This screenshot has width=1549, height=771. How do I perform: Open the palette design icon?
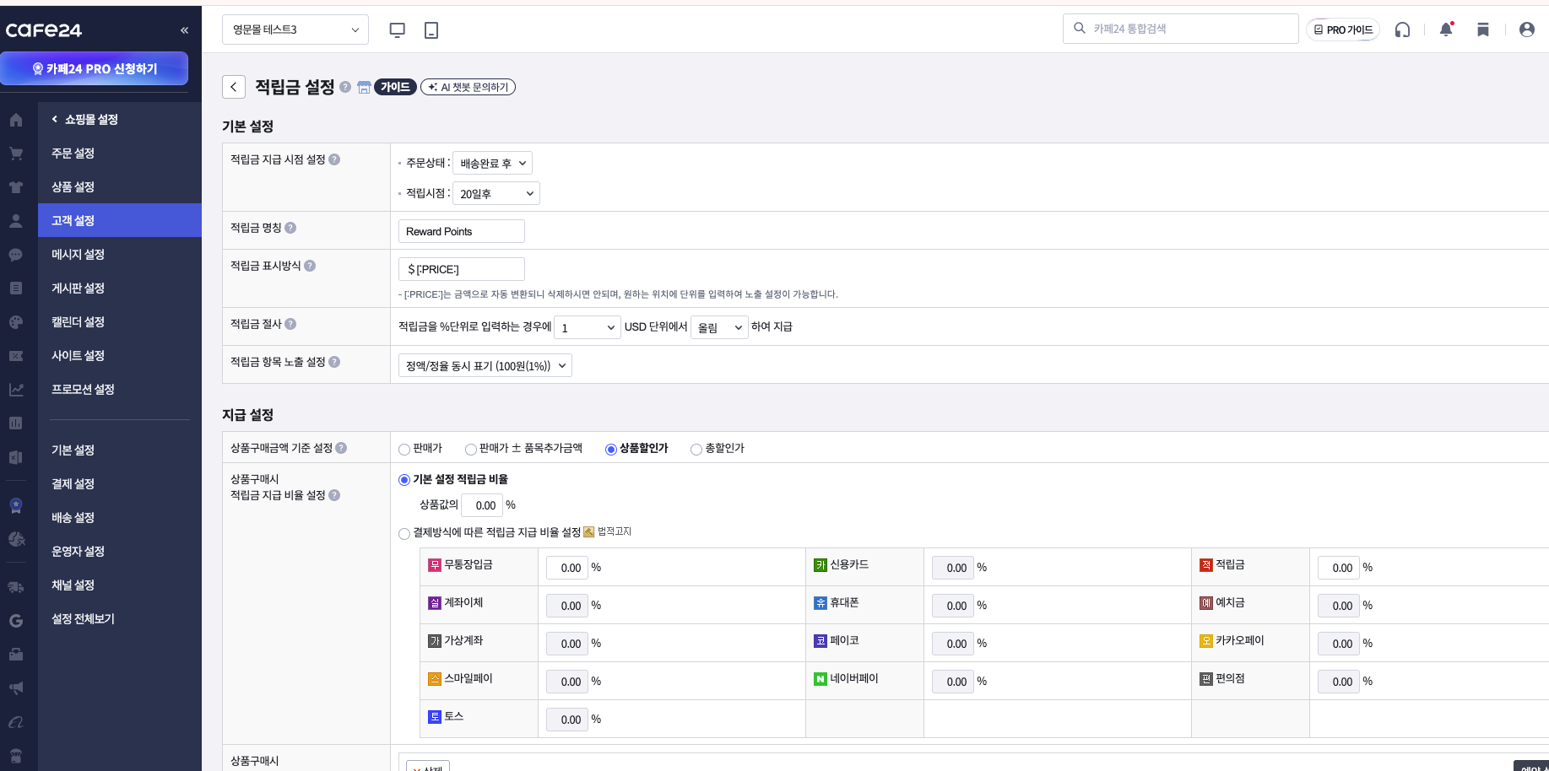(x=16, y=322)
